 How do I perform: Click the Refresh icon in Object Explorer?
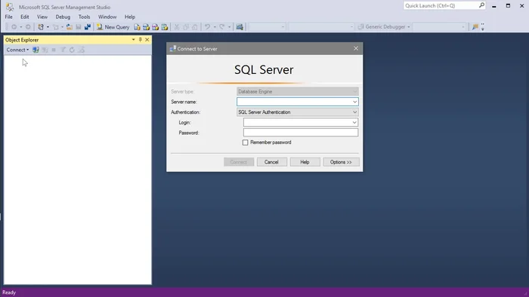point(72,50)
